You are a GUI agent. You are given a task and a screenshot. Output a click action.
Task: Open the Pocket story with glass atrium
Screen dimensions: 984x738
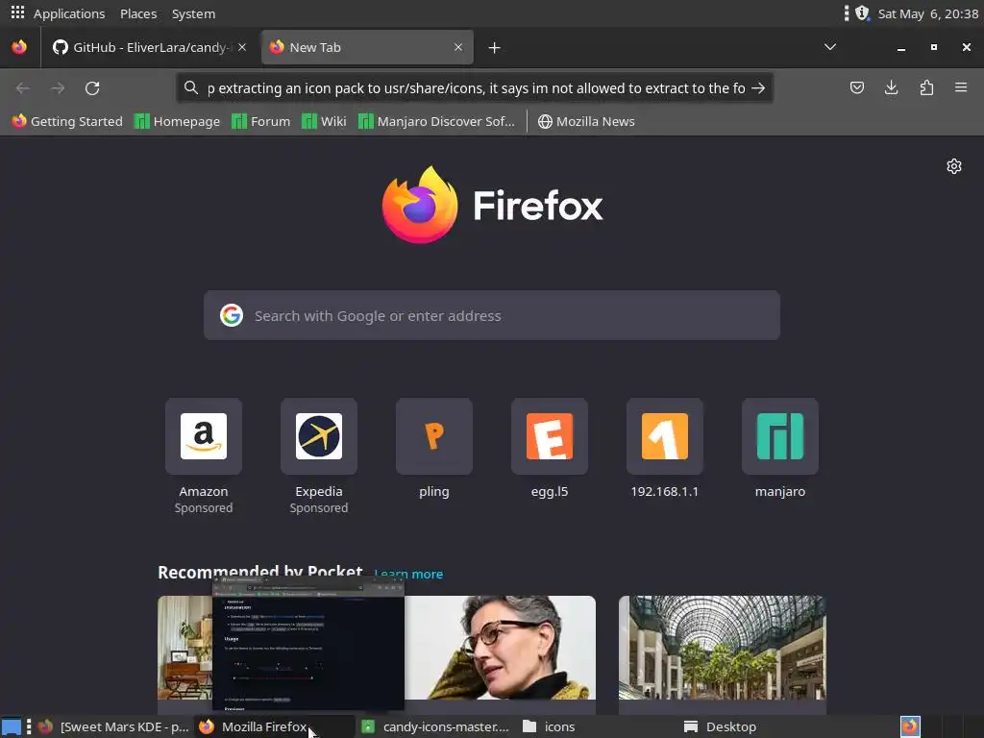point(723,648)
